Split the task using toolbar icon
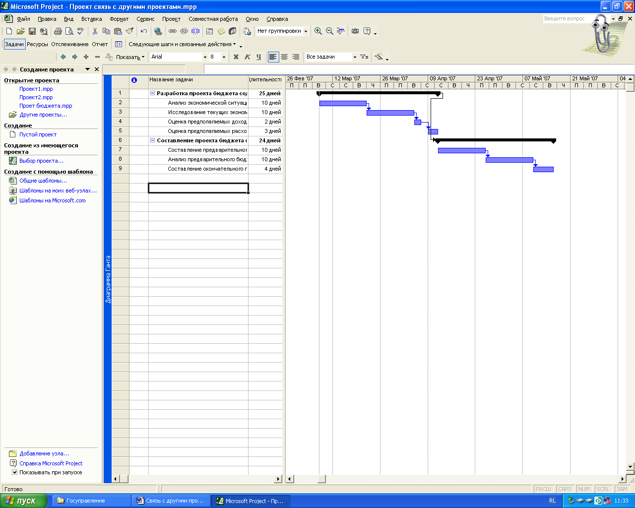 [195, 31]
